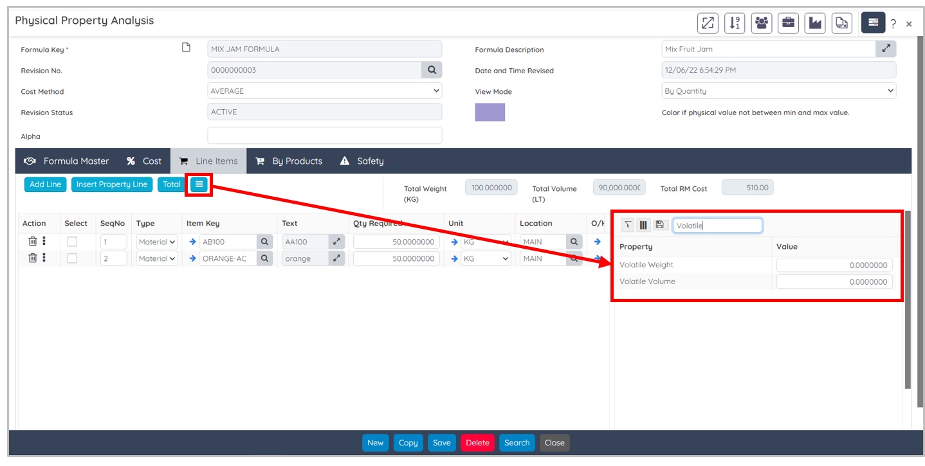Click the hamburger menu button beside Total
This screenshot has height=466, width=925.
tap(199, 184)
